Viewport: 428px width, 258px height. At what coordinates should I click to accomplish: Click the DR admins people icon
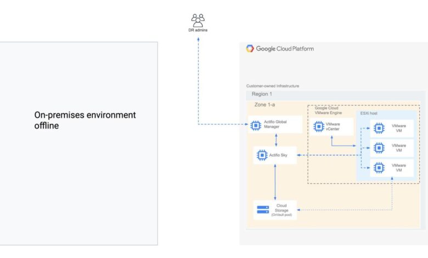click(x=198, y=20)
